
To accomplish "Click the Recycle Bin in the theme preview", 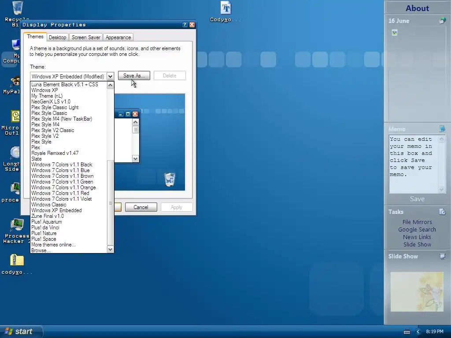I will click(170, 180).
